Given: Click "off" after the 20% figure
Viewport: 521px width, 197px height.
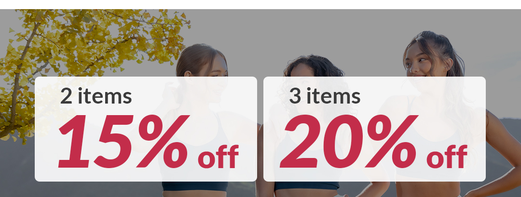Looking at the screenshot, I should (x=447, y=157).
